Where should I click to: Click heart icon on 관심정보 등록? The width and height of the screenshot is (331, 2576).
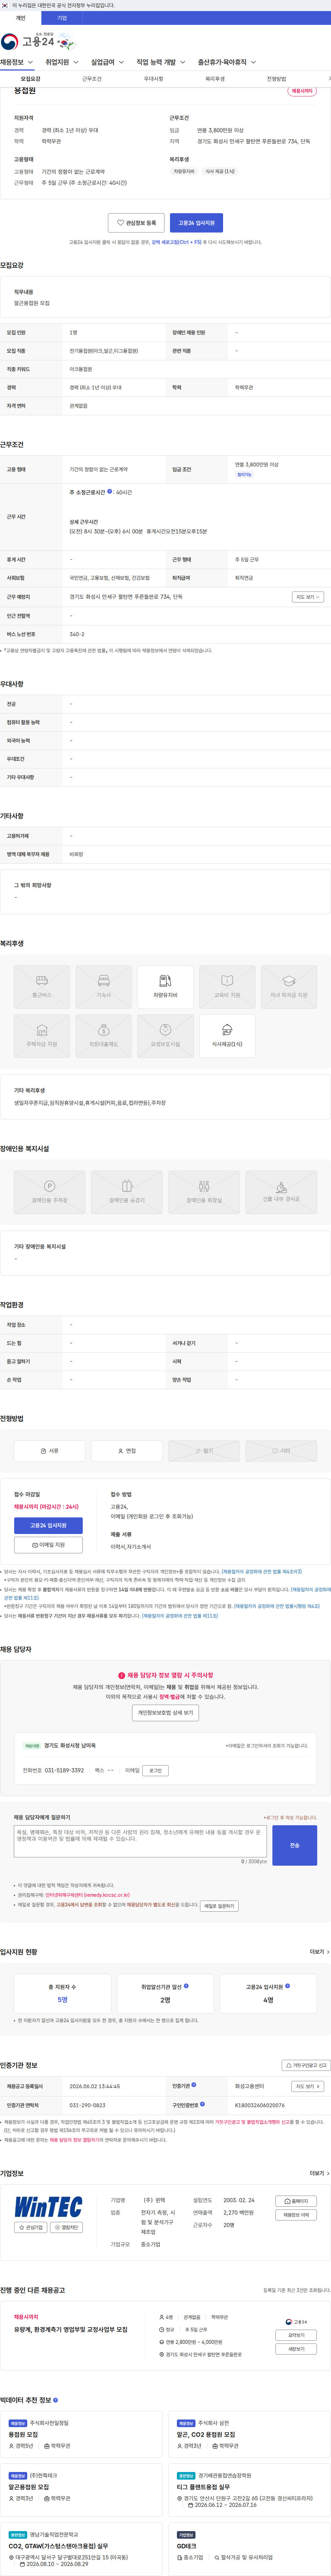tap(121, 223)
